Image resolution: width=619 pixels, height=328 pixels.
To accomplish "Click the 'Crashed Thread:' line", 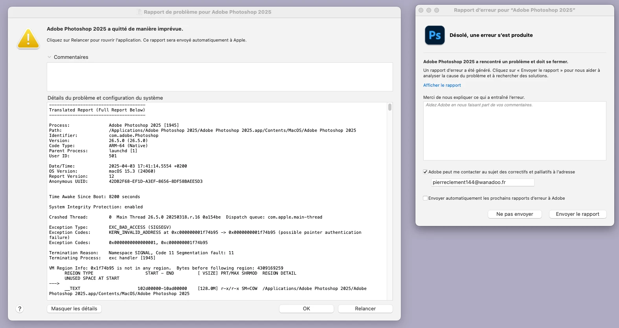I will click(186, 217).
